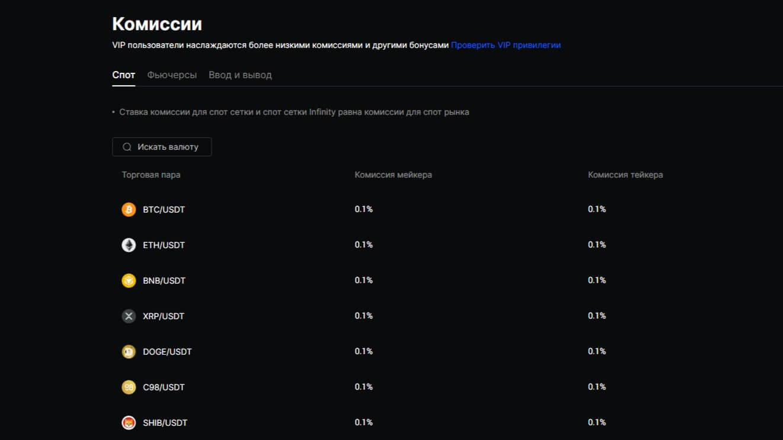Click the Торговая пара column header
783x440 pixels.
[151, 175]
